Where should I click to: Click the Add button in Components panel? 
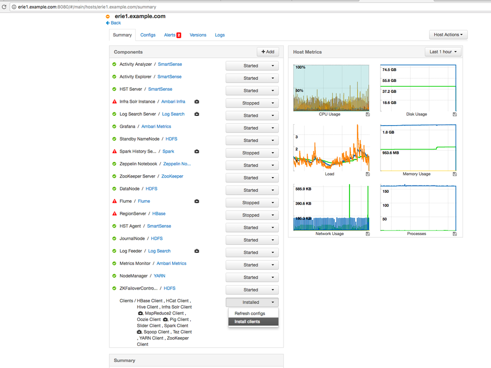pyautogui.click(x=268, y=52)
